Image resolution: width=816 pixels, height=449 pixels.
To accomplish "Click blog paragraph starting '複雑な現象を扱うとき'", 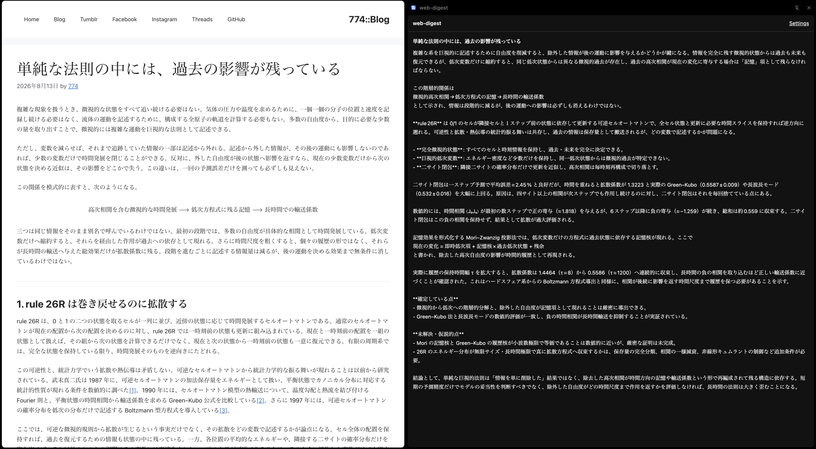I will tap(203, 119).
